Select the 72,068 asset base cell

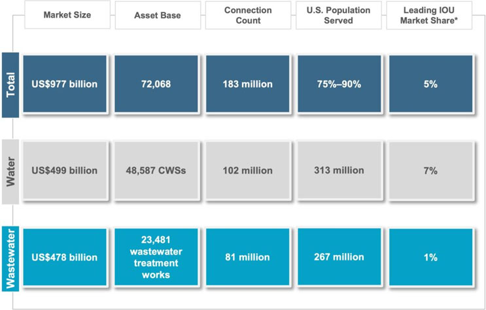coord(156,85)
